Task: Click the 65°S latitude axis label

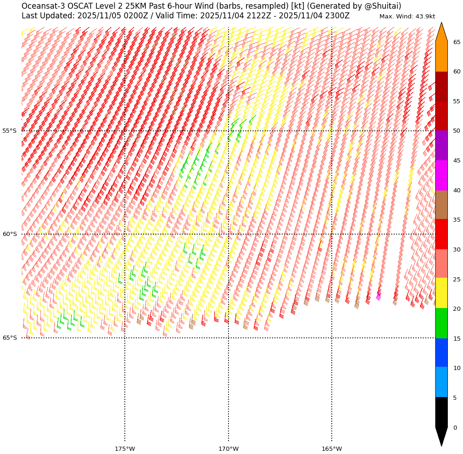Action: point(10,338)
